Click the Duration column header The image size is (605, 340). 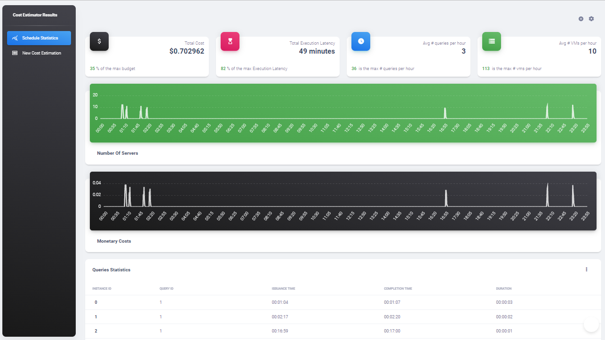click(x=503, y=289)
